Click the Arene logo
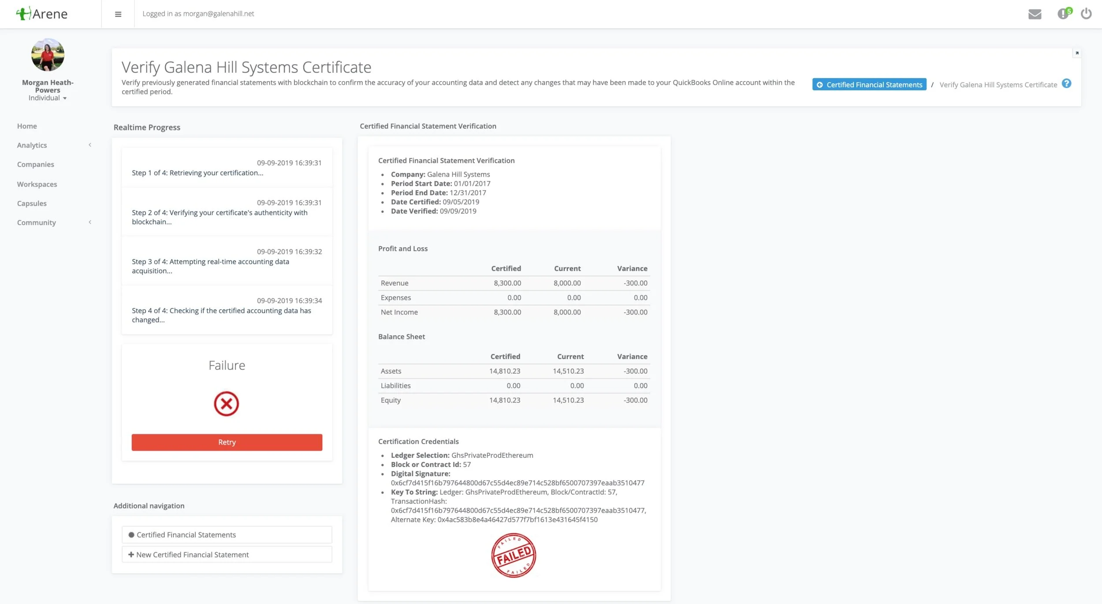Screen dimensions: 1102x604 point(41,14)
